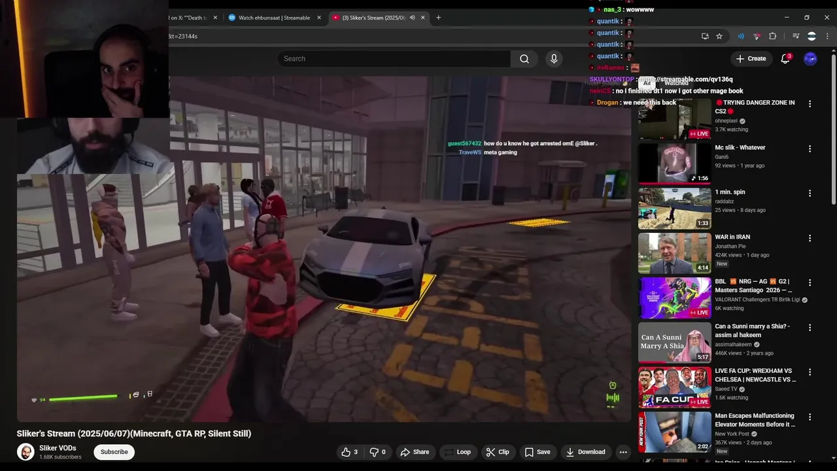Viewport: 837px width, 471px height.
Task: Open a new browser tab
Action: click(x=438, y=18)
